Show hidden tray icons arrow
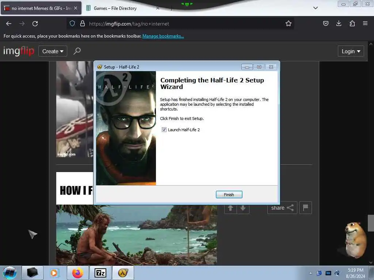The height and width of the screenshot is (280, 374). point(310,273)
